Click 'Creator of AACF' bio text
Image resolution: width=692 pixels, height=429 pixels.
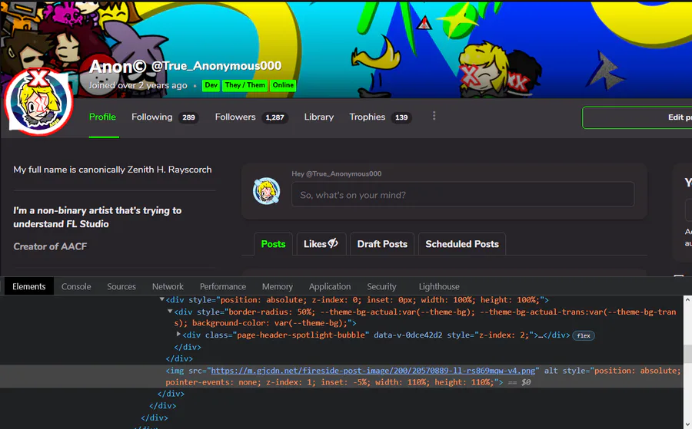pyautogui.click(x=50, y=246)
